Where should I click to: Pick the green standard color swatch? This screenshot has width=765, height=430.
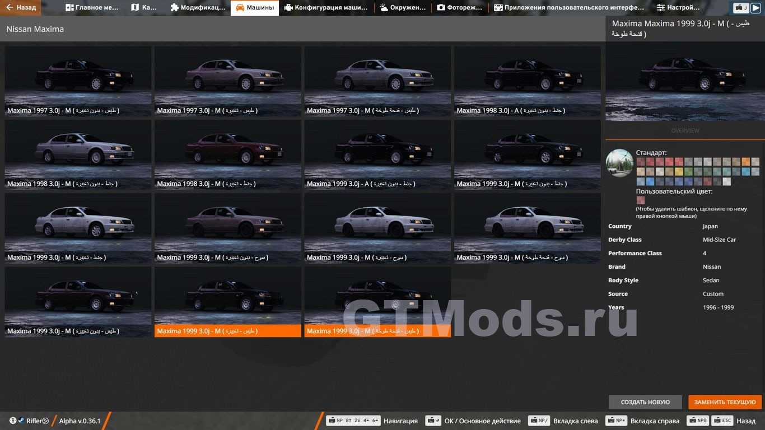688,172
